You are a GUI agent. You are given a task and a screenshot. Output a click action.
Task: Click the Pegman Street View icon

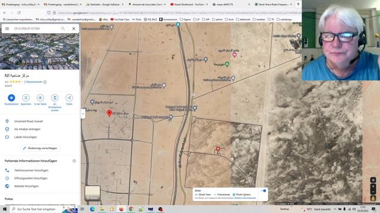373,198
